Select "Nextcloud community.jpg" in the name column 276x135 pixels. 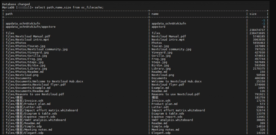click(x=171, y=49)
